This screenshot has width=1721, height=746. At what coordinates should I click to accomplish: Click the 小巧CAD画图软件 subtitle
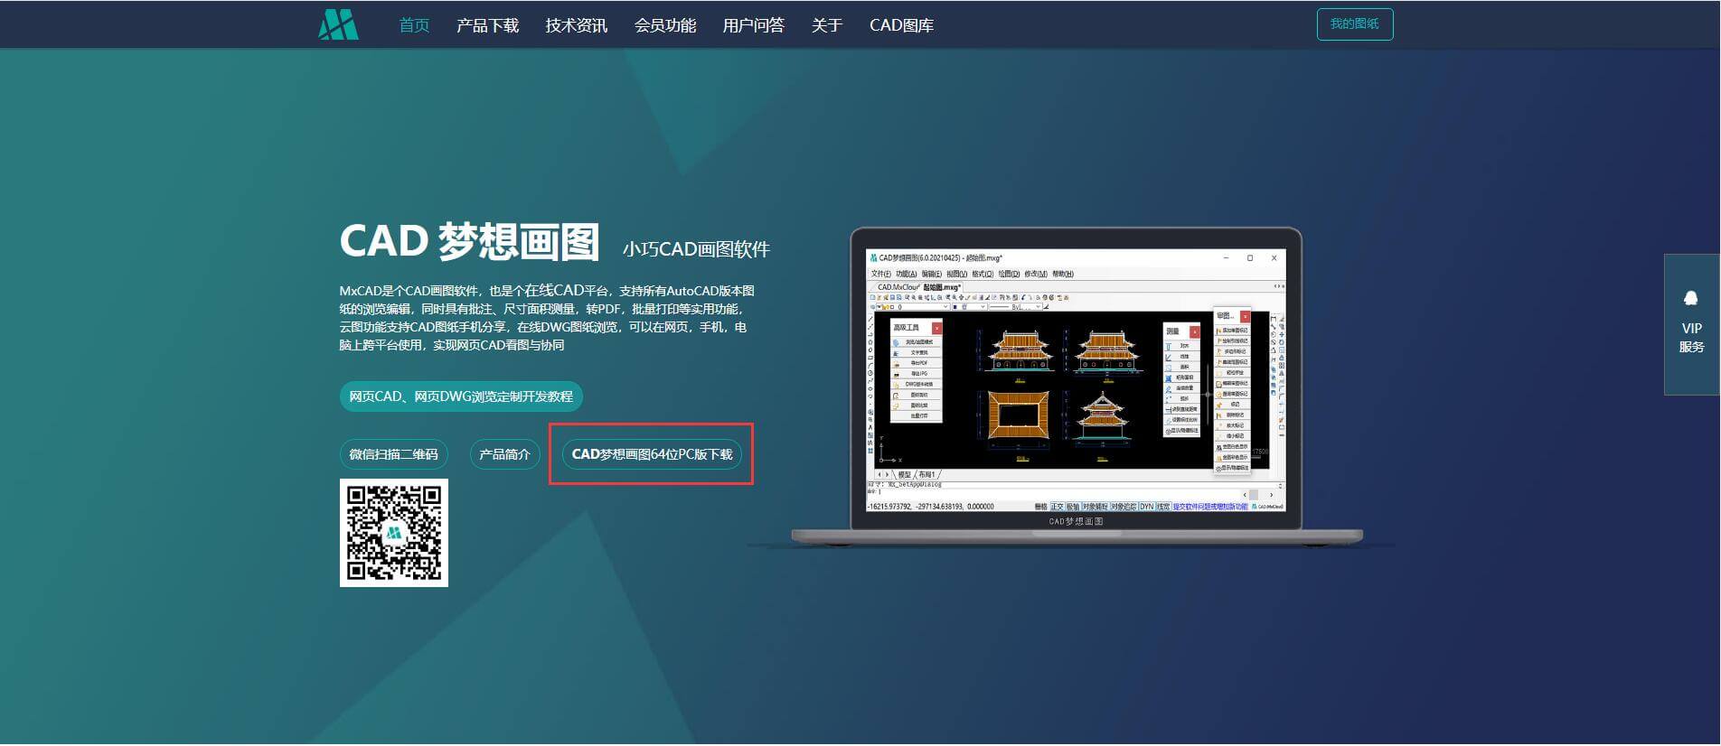point(696,249)
